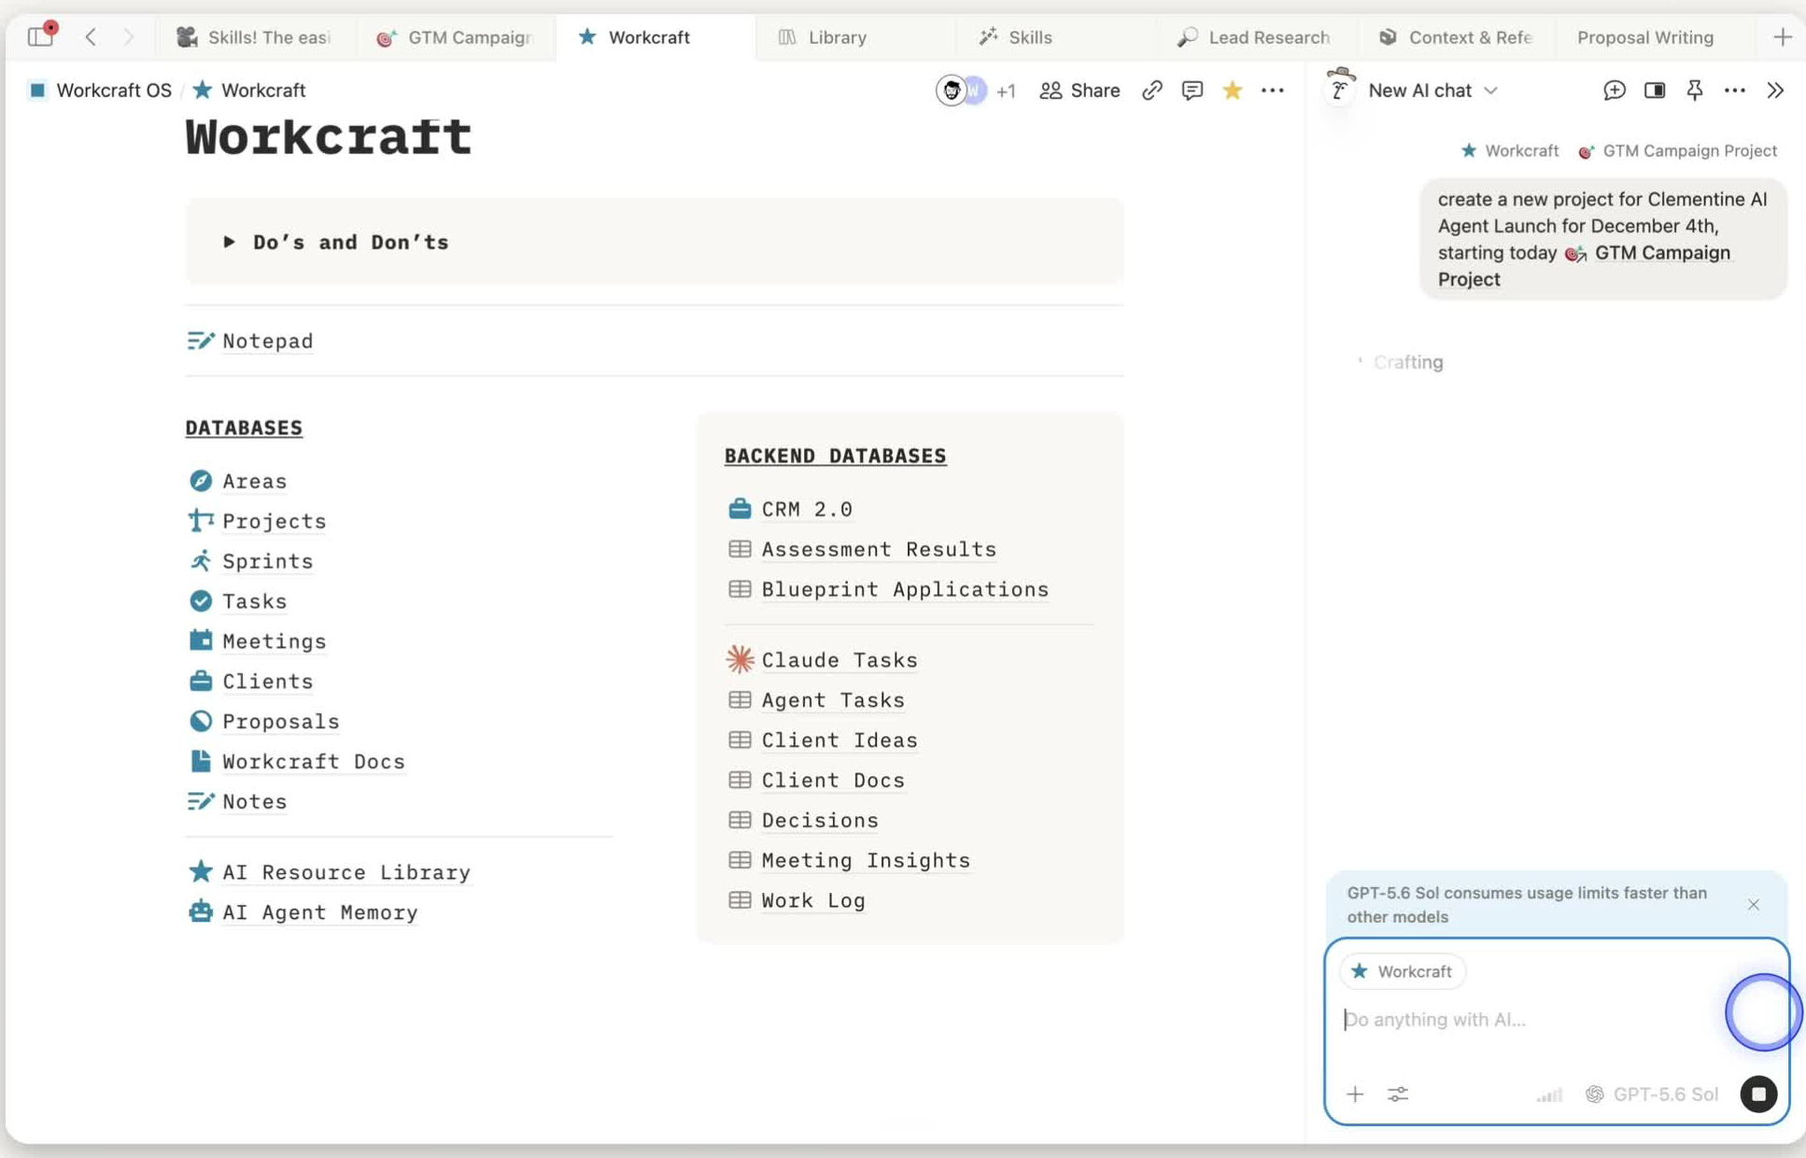Click the Share button
Screen dimensions: 1806x1158
coord(1079,91)
